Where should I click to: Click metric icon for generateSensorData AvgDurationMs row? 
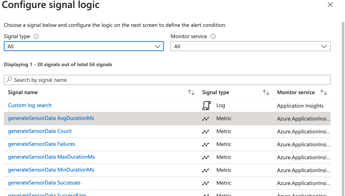(206, 119)
